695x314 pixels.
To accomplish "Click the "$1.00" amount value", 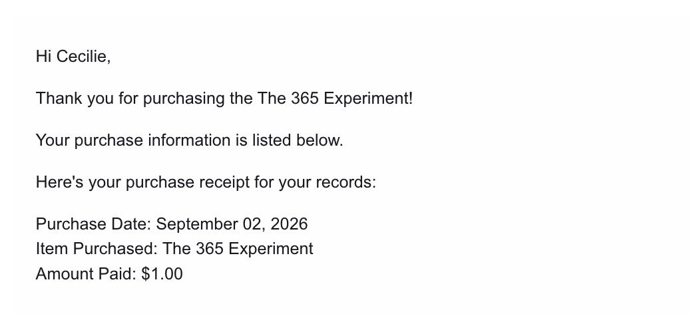I will point(162,273).
